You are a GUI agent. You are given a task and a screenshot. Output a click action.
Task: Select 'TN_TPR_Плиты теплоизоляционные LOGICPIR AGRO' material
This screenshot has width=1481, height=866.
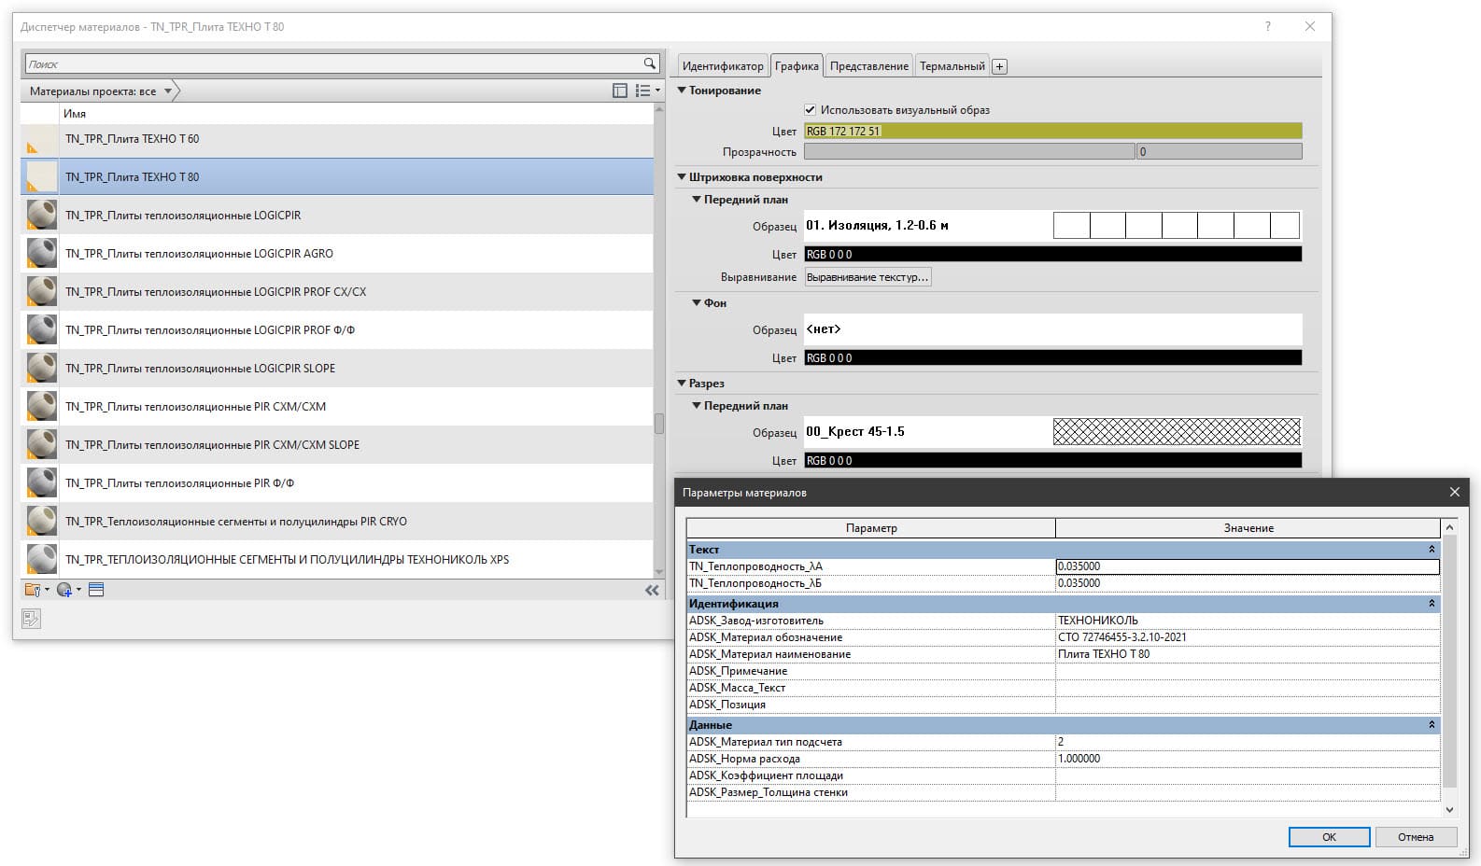(199, 254)
